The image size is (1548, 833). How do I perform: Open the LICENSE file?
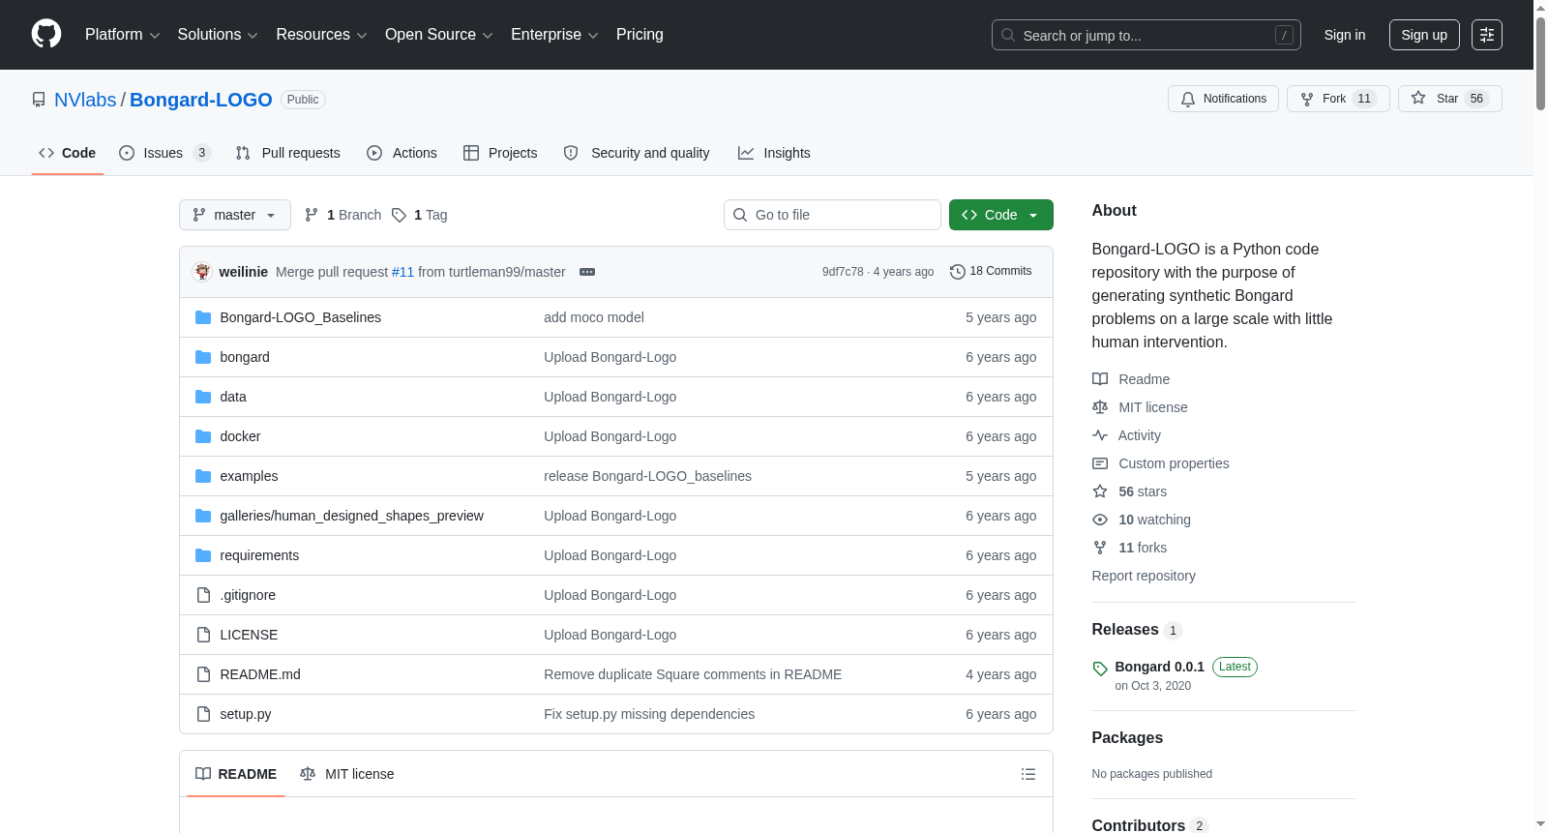pyautogui.click(x=249, y=635)
